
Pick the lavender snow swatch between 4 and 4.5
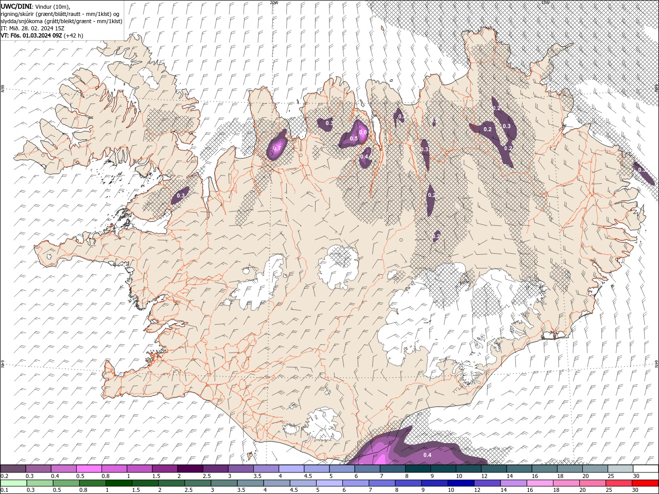coord(291,469)
